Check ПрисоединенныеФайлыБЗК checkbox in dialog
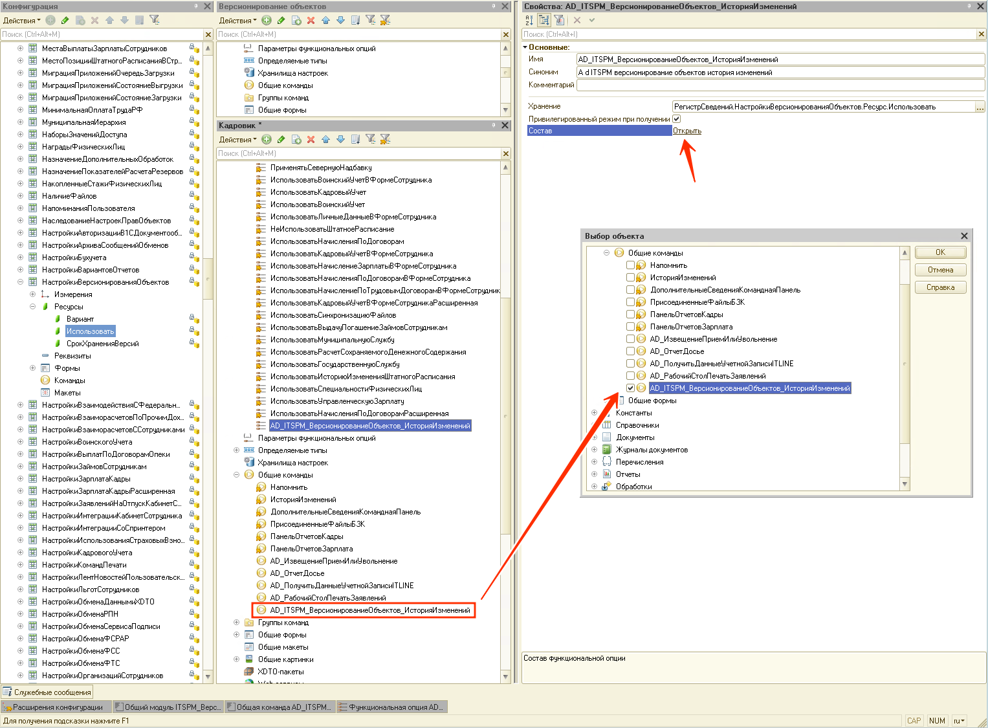This screenshot has width=988, height=728. [x=630, y=302]
